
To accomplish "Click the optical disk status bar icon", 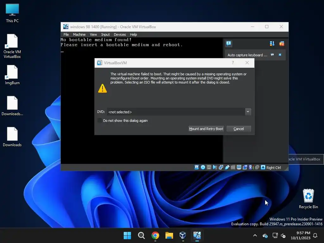I will coord(203,167).
